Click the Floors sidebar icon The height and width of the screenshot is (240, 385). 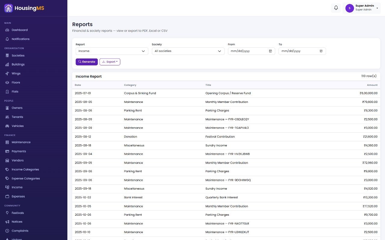click(x=7, y=82)
